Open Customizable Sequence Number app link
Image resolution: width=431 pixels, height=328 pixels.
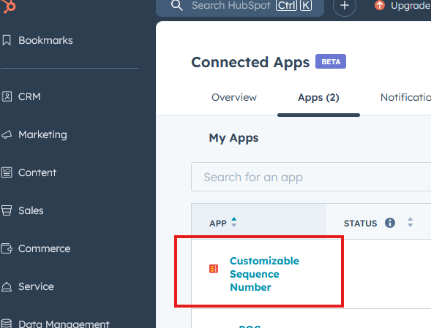[x=264, y=274]
